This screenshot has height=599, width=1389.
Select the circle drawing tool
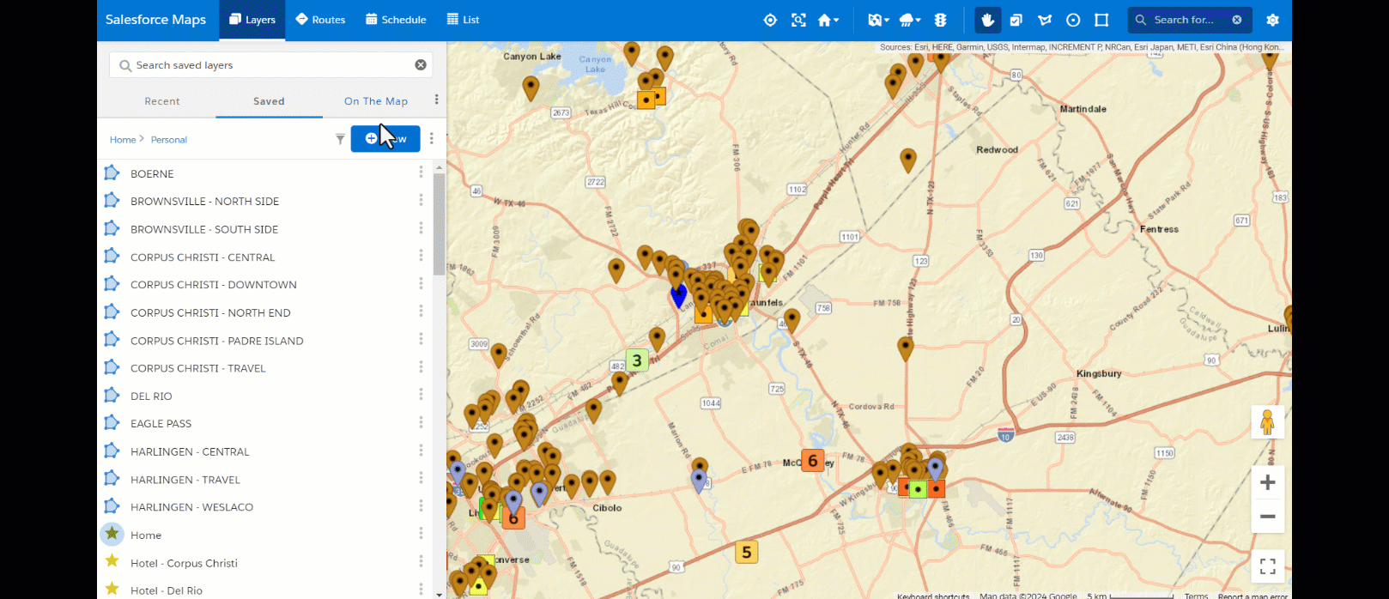1073,20
